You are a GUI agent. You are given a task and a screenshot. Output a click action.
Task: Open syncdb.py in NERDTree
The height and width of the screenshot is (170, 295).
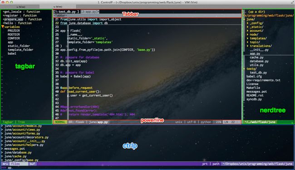coord(254,99)
